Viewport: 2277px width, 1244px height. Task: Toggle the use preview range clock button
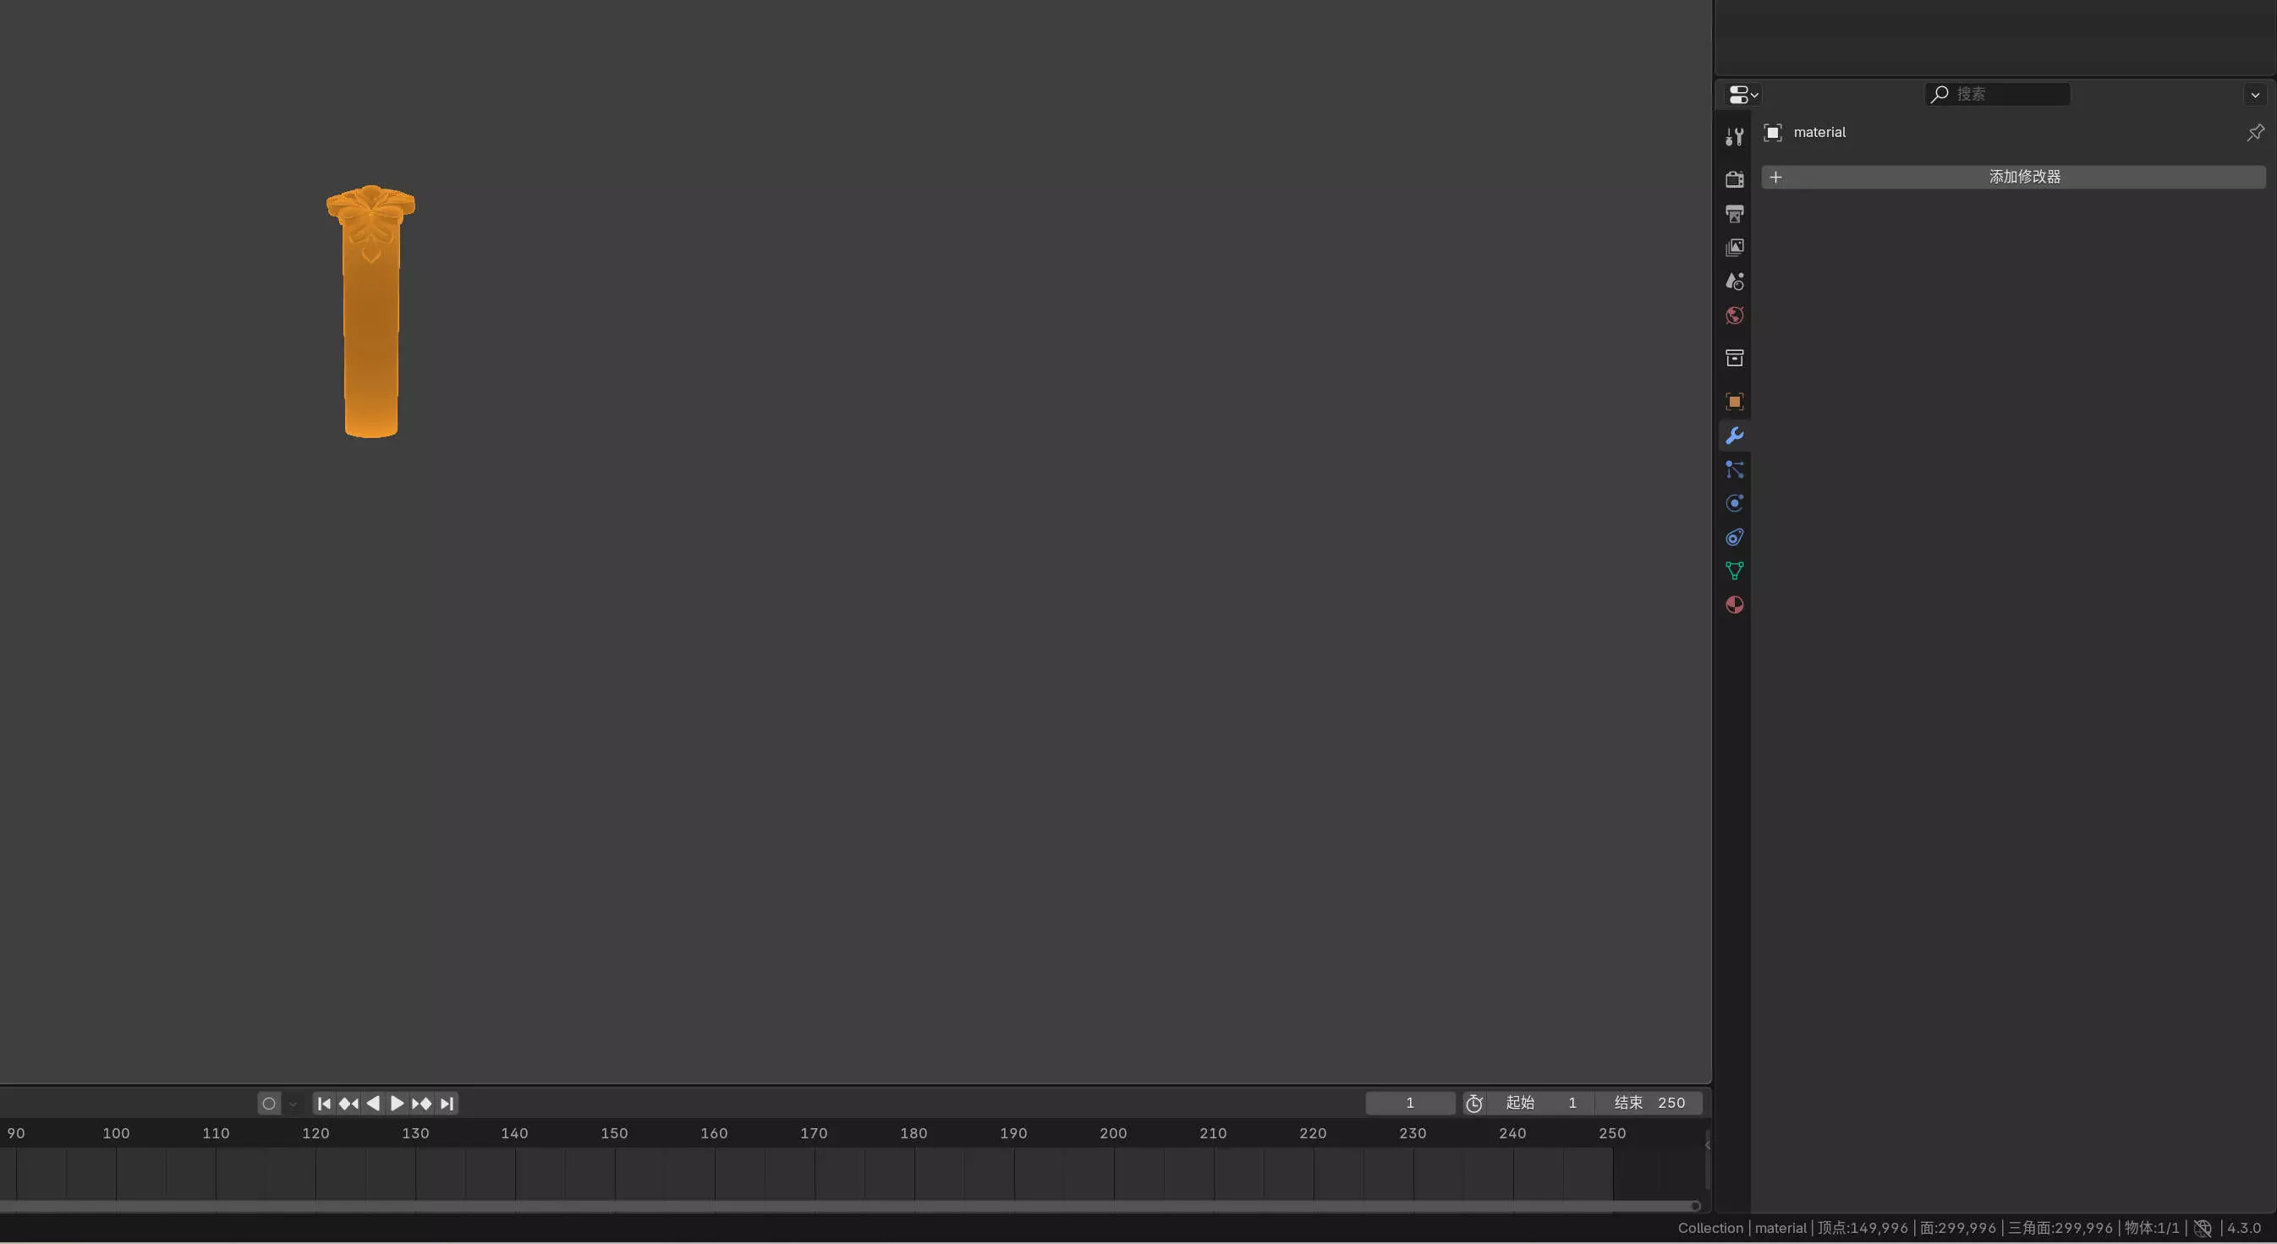pyautogui.click(x=1473, y=1103)
